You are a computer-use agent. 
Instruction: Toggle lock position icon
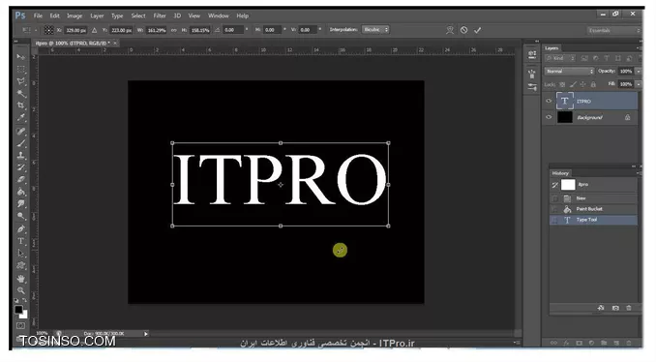[x=582, y=84]
